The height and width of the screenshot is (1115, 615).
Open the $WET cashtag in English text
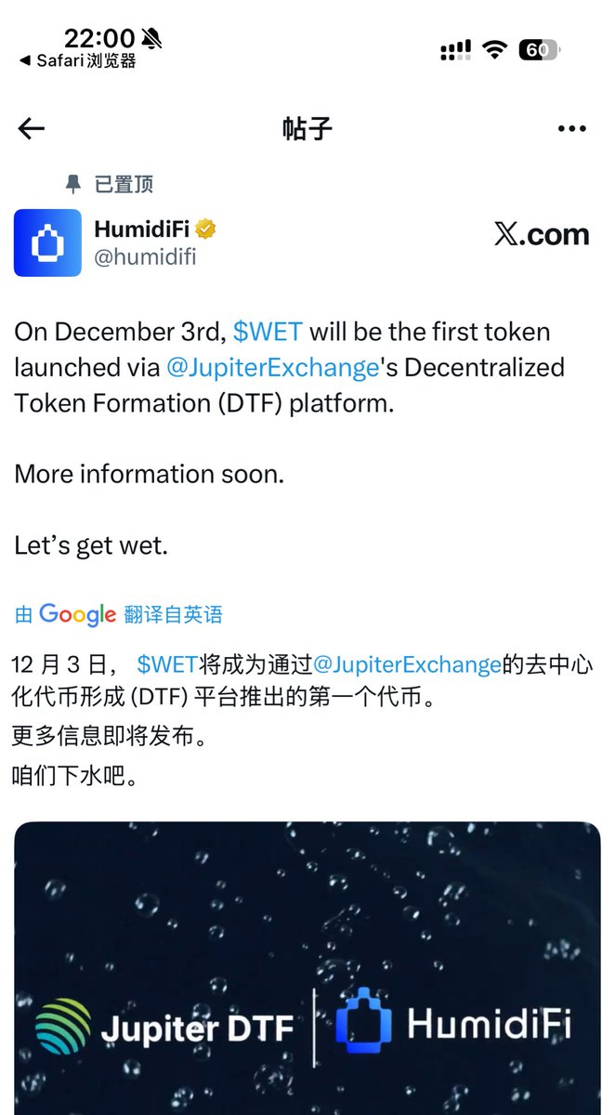pos(268,332)
